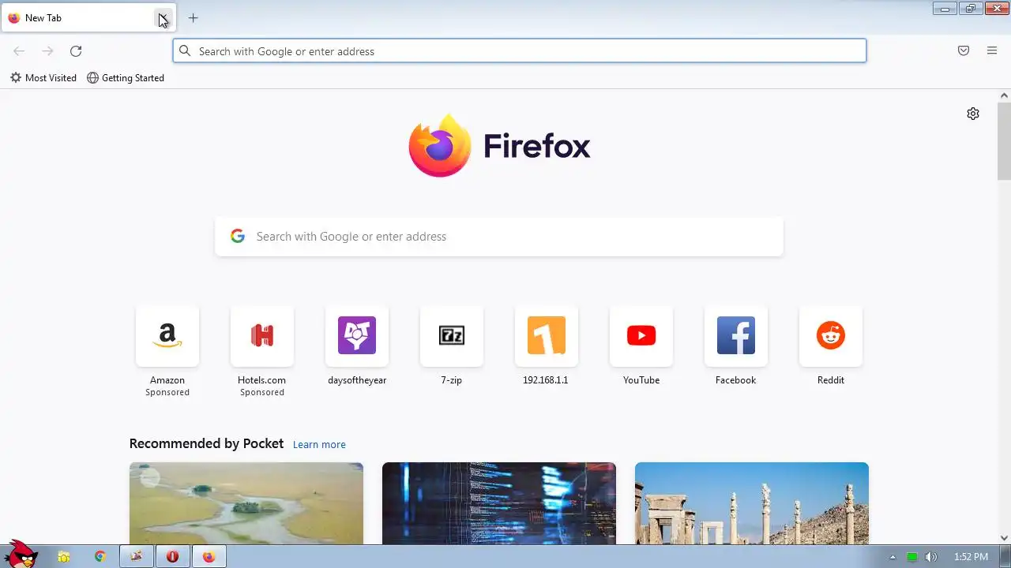Open the third taskbar application icon

click(136, 557)
